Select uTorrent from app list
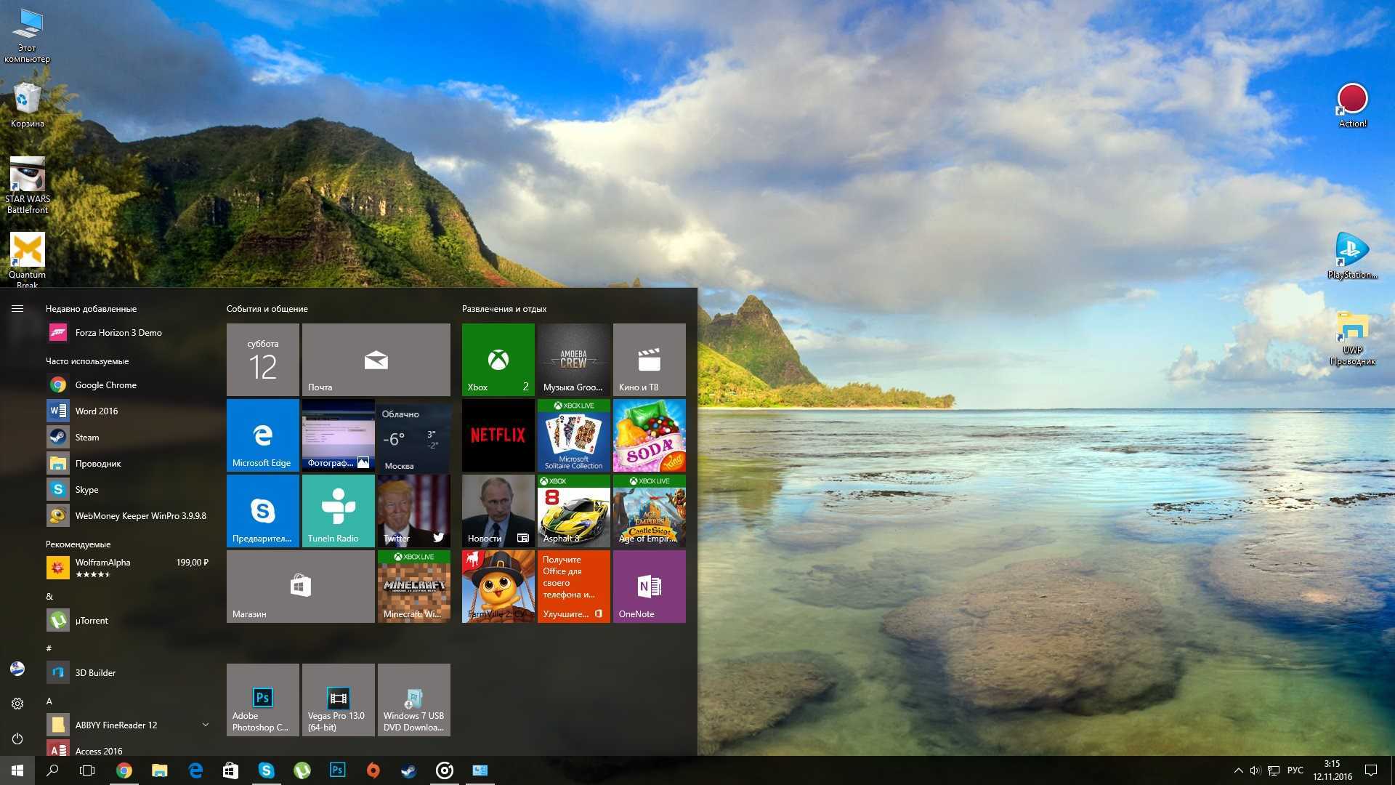This screenshot has width=1395, height=785. [x=91, y=619]
